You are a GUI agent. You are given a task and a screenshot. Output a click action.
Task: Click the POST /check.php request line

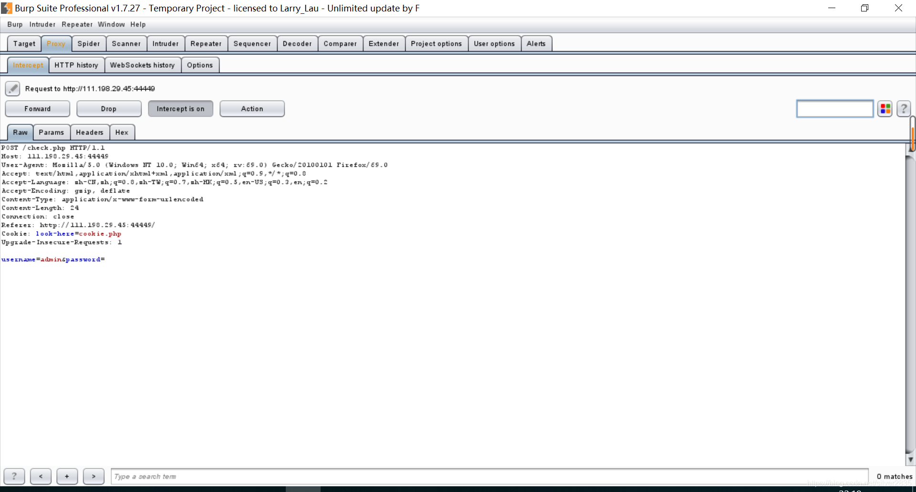coord(53,148)
